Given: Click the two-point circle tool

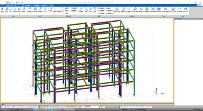Looking at the screenshot, I should click(x=66, y=11).
